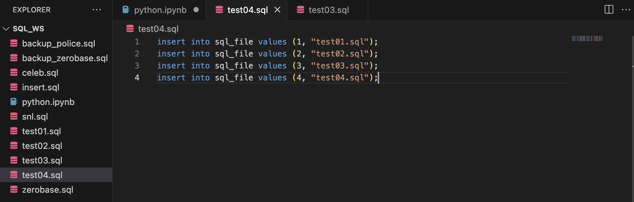Open snl.sql from the file list
This screenshot has width=634, height=202.
click(35, 117)
